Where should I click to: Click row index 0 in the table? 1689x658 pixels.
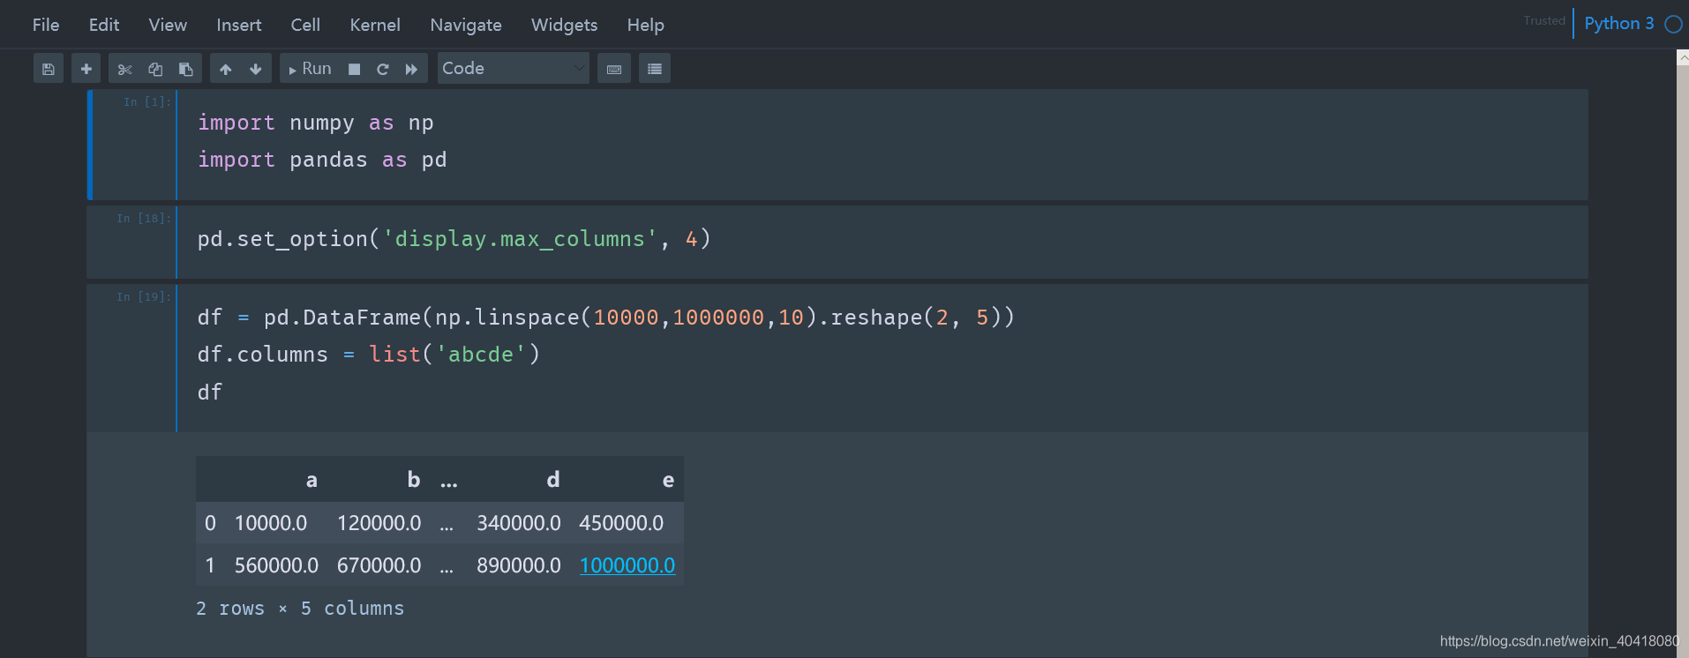point(210,523)
